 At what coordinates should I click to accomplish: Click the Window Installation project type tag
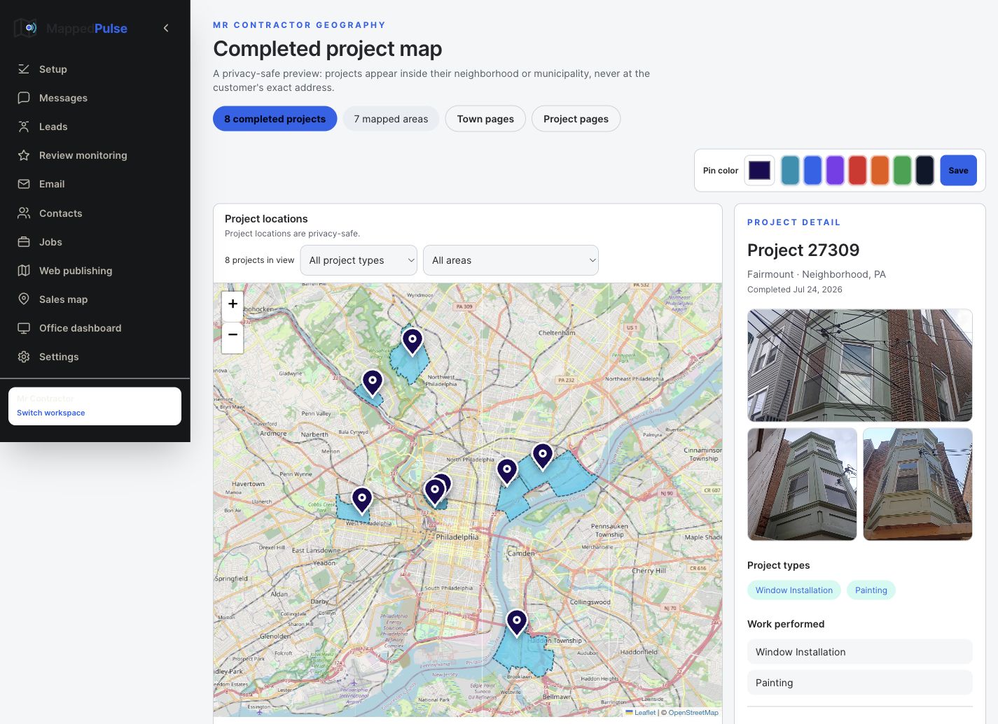[x=793, y=590]
